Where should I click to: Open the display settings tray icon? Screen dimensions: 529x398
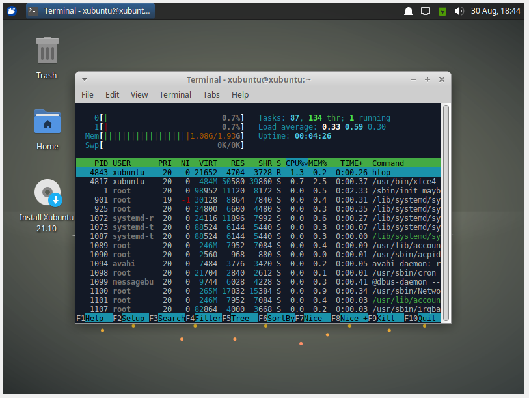tap(426, 10)
